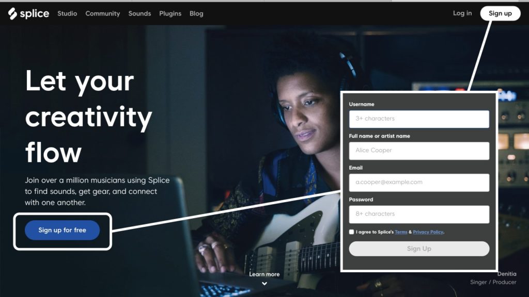
Task: Click the Sign up button in header
Action: pos(500,13)
